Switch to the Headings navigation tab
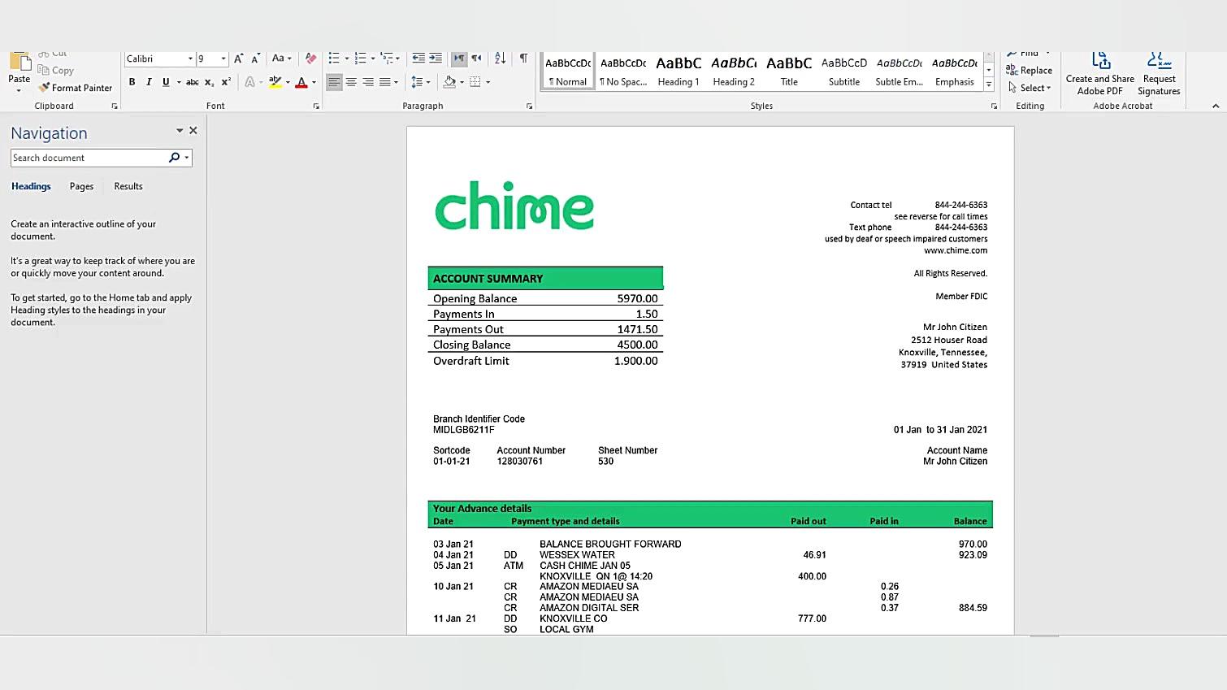Viewport: 1227px width, 690px height. [x=31, y=186]
